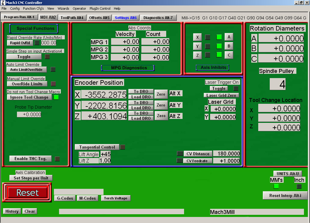The height and width of the screenshot is (223, 310).
Task: Toggle Ignore Tool Change
Action: [29, 97]
